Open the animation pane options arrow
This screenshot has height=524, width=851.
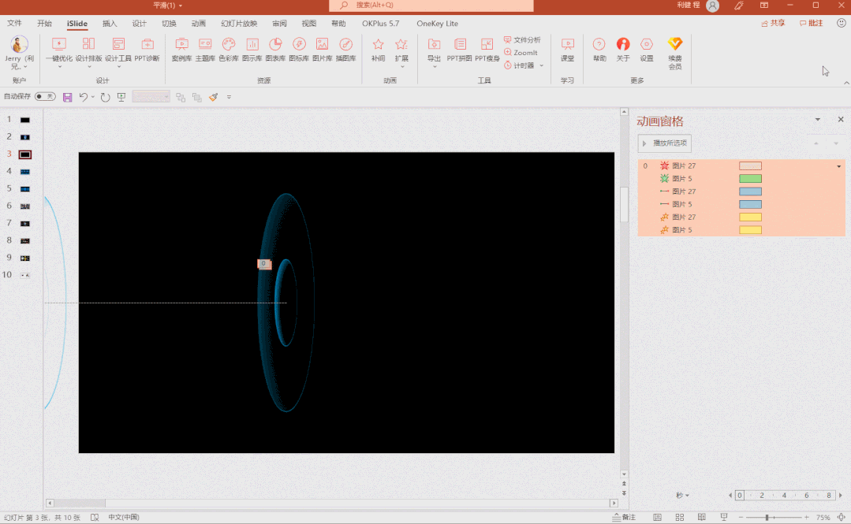[x=817, y=119]
